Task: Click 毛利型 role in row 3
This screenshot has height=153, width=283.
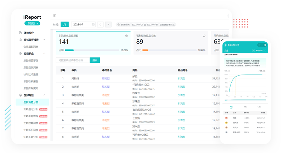Action: coord(106,95)
